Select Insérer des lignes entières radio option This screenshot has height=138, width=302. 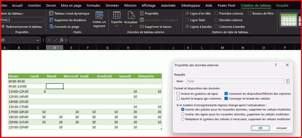click(x=183, y=114)
